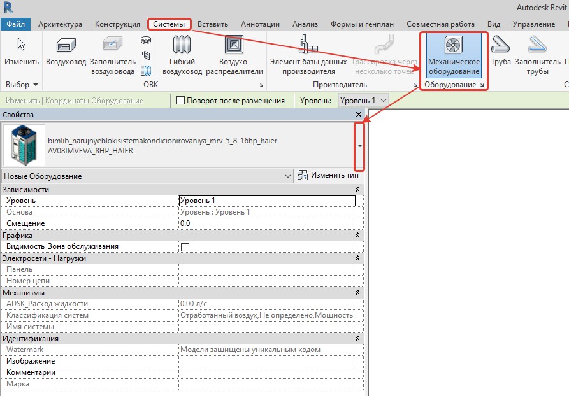This screenshot has width=569, height=396.
Task: Toggle Видимость_Зона обслуживания checkbox
Action: point(185,247)
